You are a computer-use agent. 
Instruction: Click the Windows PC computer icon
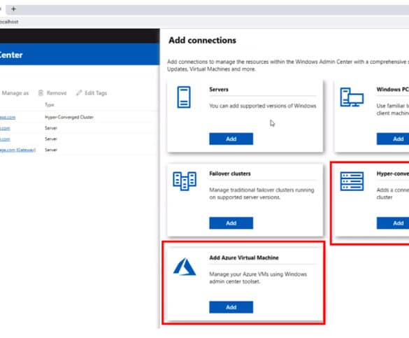pyautogui.click(x=352, y=97)
